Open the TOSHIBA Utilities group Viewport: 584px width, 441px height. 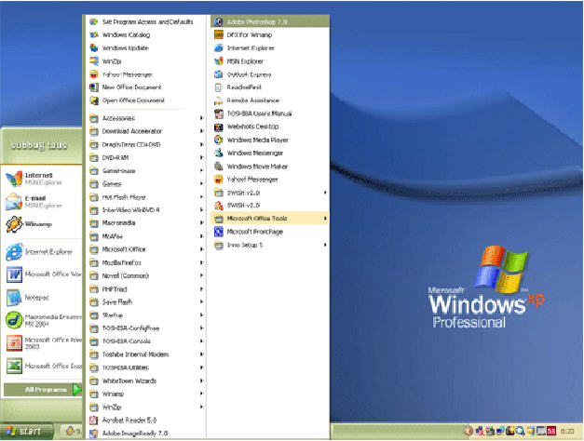[x=145, y=367]
